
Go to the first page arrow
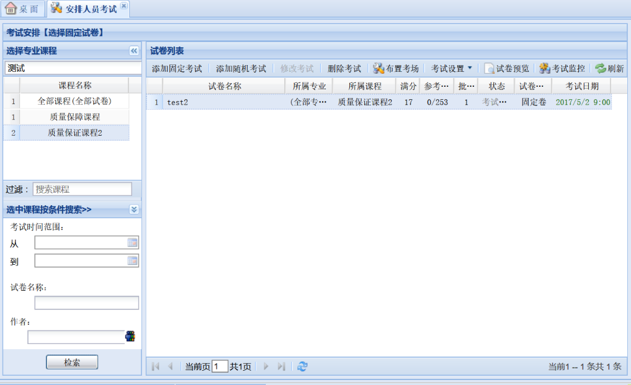tap(156, 366)
